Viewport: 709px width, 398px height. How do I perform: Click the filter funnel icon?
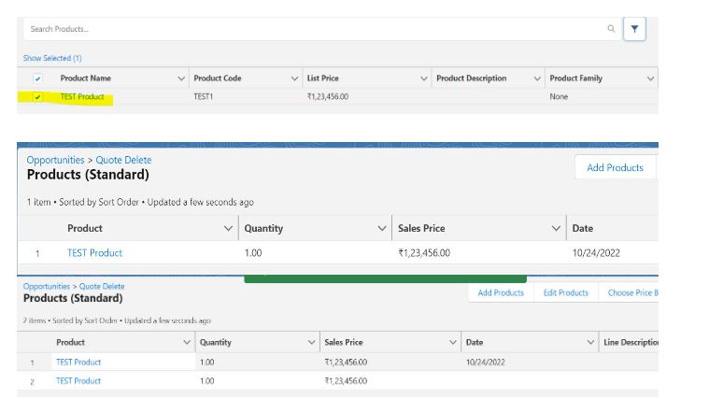click(x=634, y=29)
